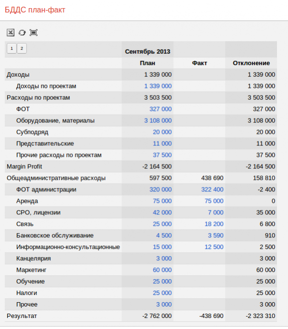Screen dimensions: 288x329
Task: Select the Общеадминистративные расходы row label
Action: pyautogui.click(x=56, y=178)
